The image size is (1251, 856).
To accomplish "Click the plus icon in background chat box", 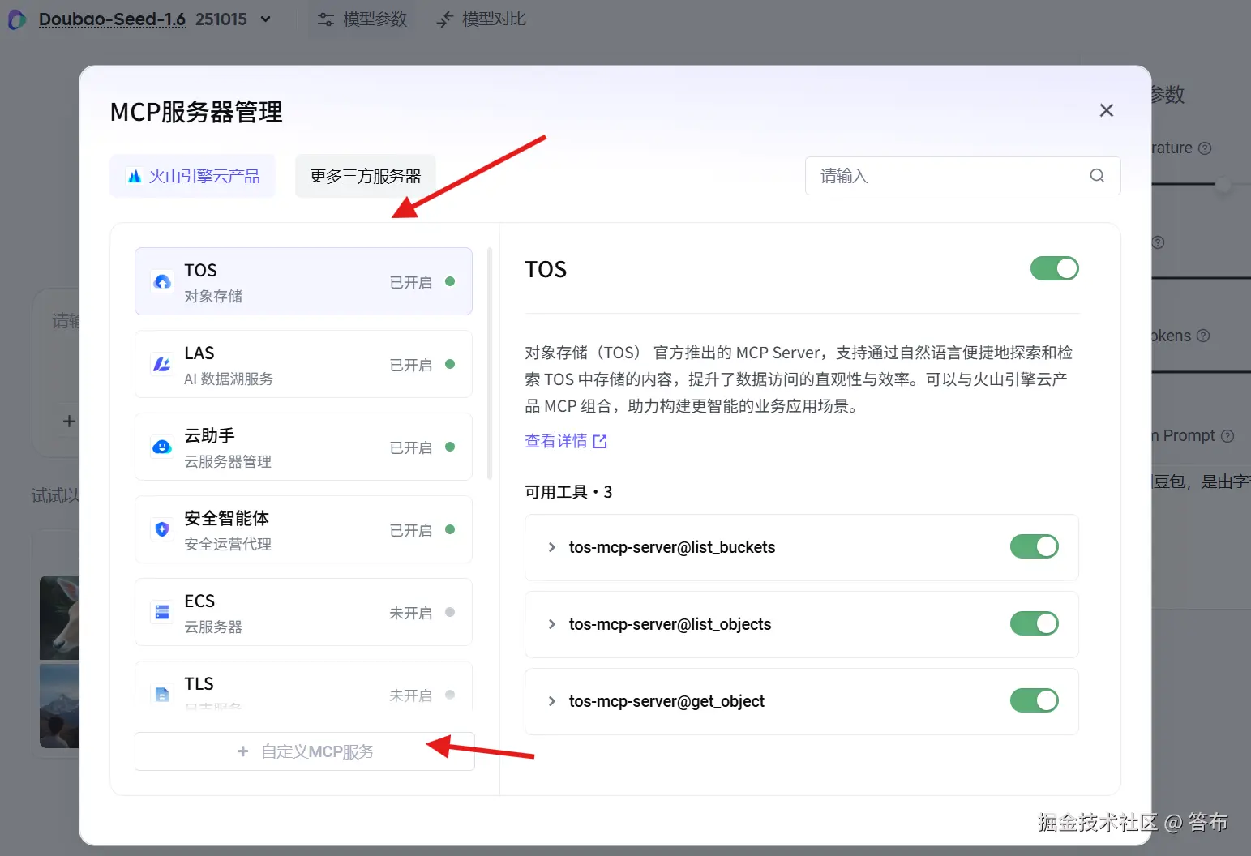I will coord(69,422).
